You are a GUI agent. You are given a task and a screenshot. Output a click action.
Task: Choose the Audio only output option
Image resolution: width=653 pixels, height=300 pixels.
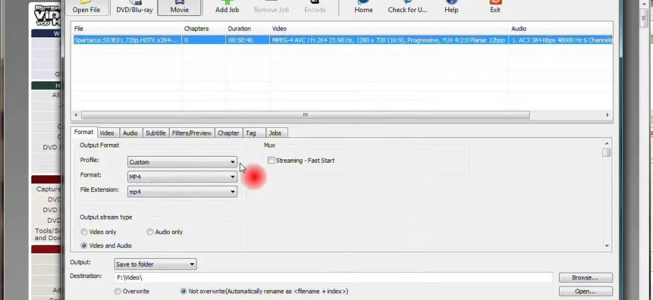150,232
